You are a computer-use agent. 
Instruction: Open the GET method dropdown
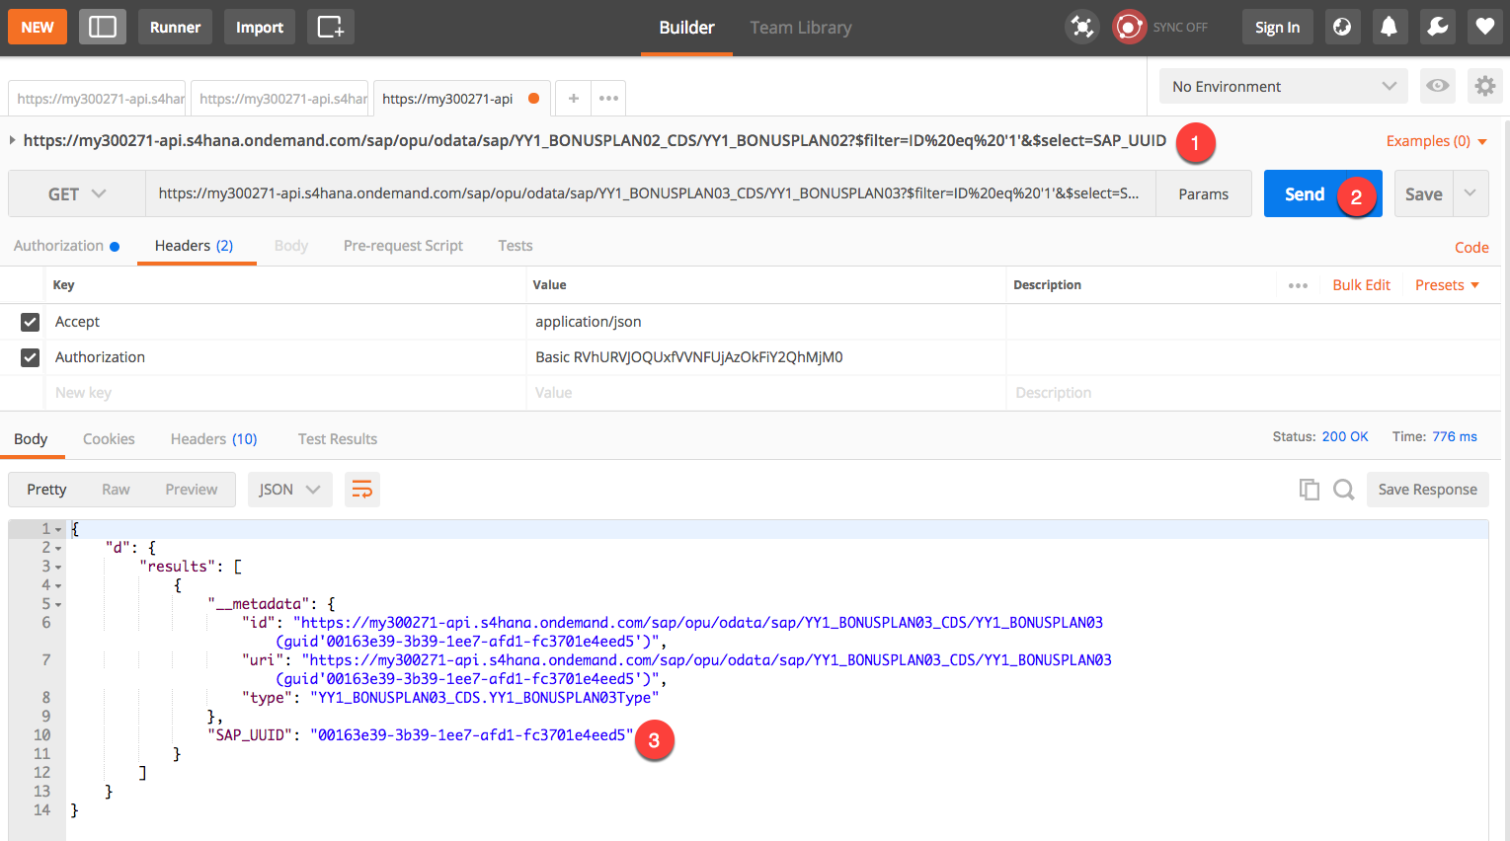(x=77, y=193)
